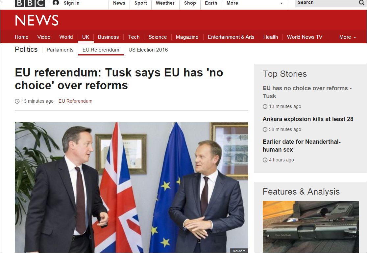This screenshot has width=367, height=253.
Task: Click the white NEWS logo banner
Action: click(37, 20)
